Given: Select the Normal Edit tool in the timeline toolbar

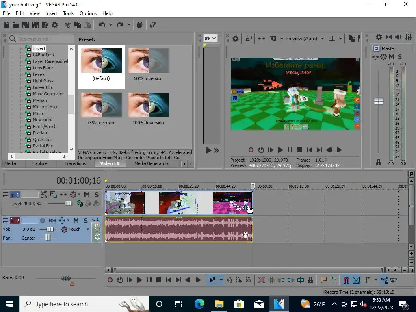Looking at the screenshot, I should [212, 280].
